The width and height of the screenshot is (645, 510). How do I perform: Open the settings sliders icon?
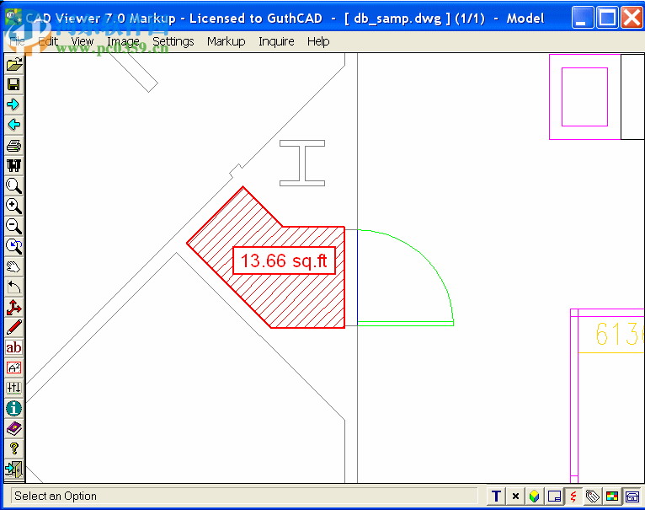coord(14,388)
